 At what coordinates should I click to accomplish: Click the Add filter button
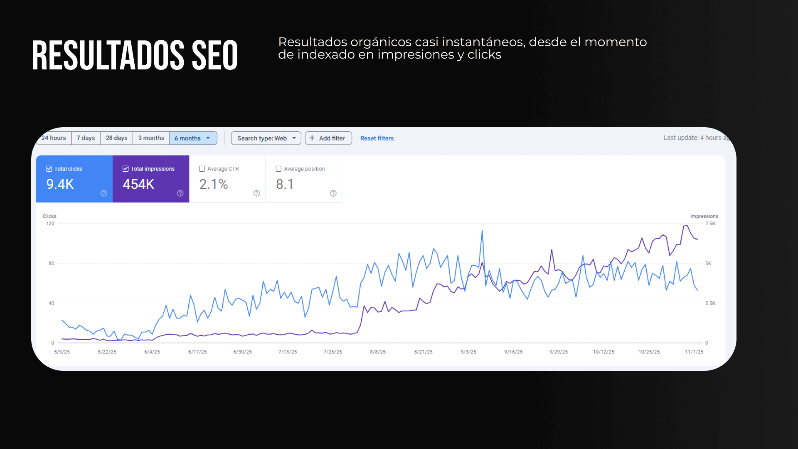pyautogui.click(x=328, y=138)
